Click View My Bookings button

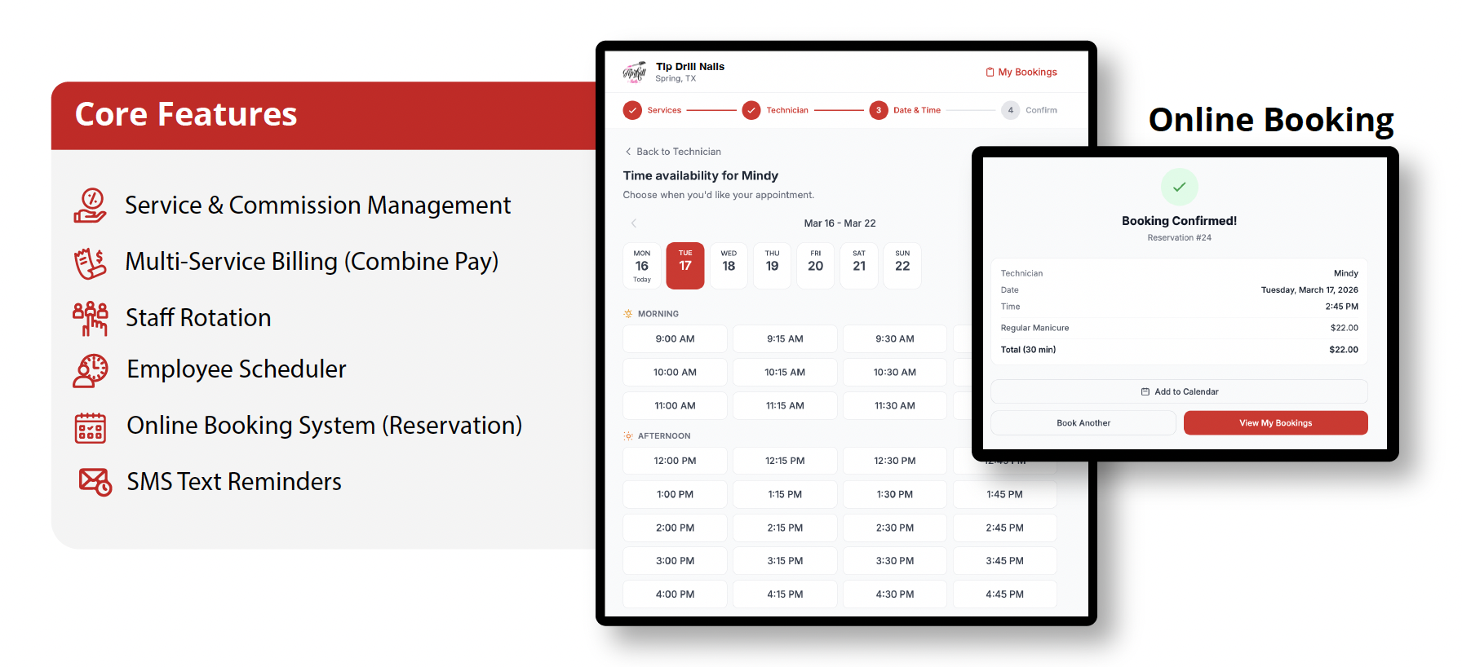tap(1275, 422)
